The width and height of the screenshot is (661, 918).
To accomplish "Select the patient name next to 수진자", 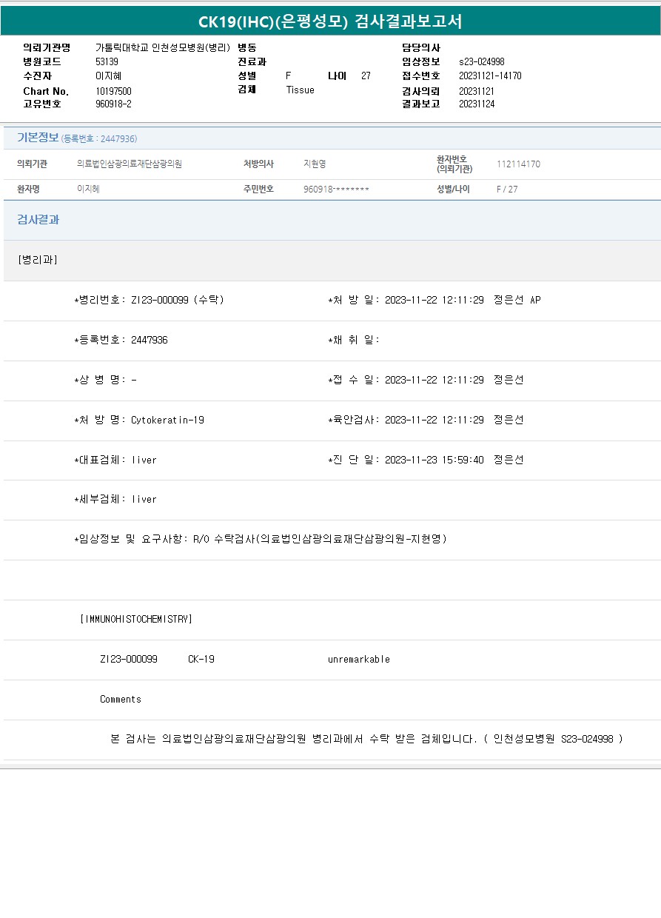I will pyautogui.click(x=108, y=76).
